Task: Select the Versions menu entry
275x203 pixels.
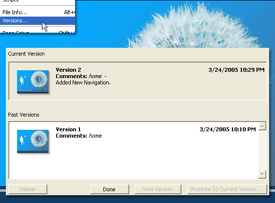Action: [x=38, y=20]
